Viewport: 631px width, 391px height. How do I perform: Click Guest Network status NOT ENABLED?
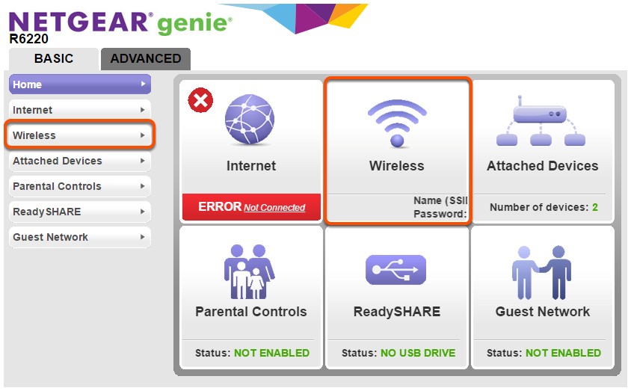pos(563,353)
